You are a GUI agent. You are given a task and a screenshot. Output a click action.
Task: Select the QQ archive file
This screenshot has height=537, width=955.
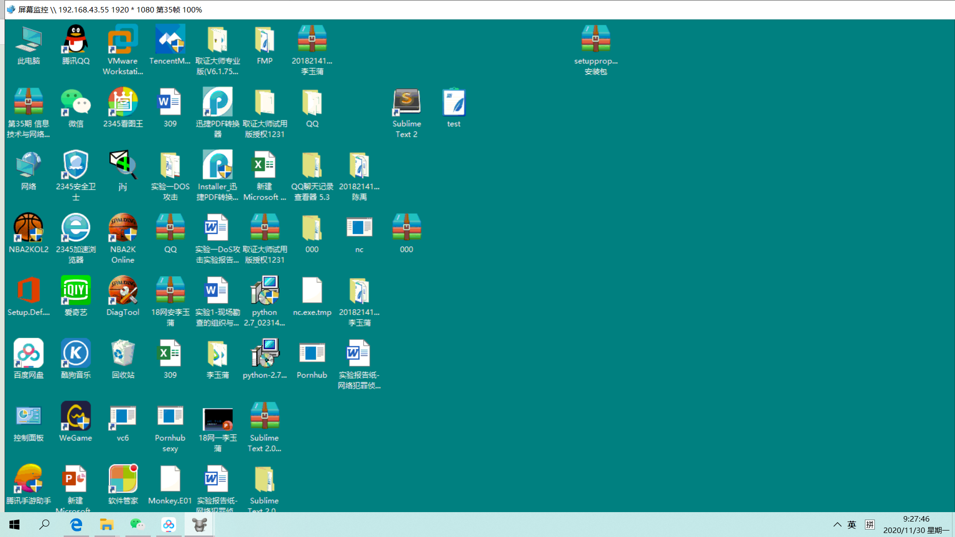point(170,234)
